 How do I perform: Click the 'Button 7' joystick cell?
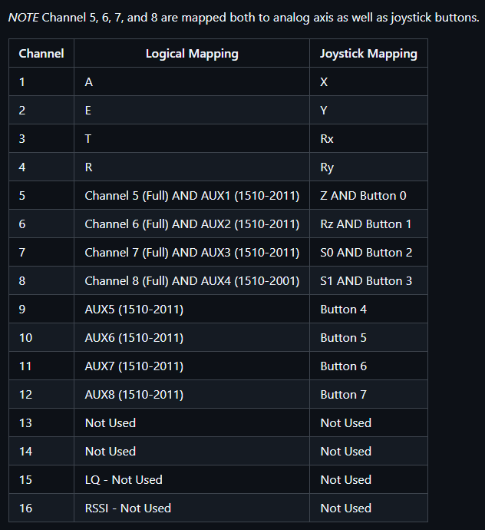[x=343, y=395]
